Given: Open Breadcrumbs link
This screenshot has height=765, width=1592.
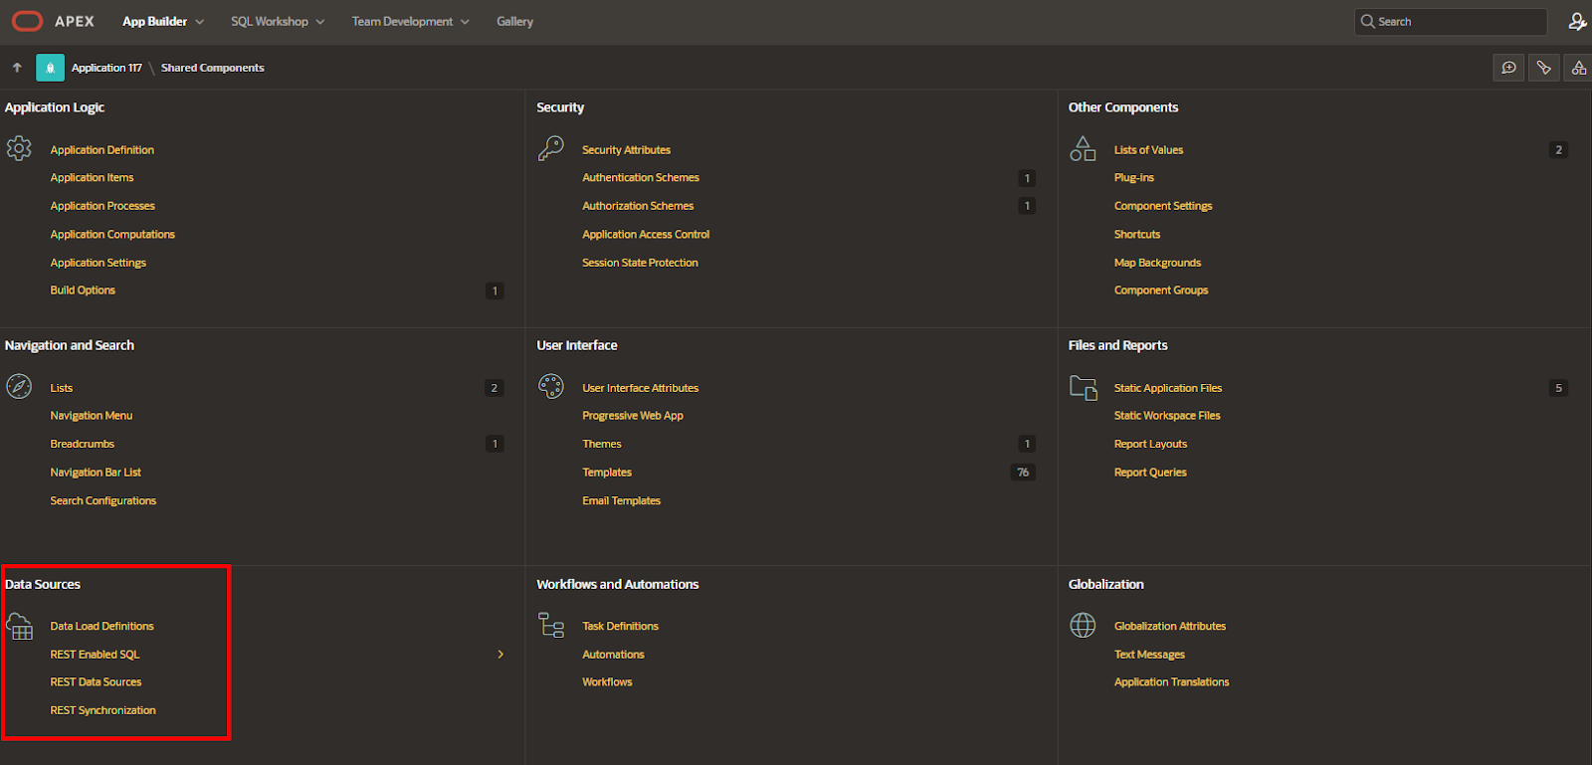Looking at the screenshot, I should tap(83, 444).
